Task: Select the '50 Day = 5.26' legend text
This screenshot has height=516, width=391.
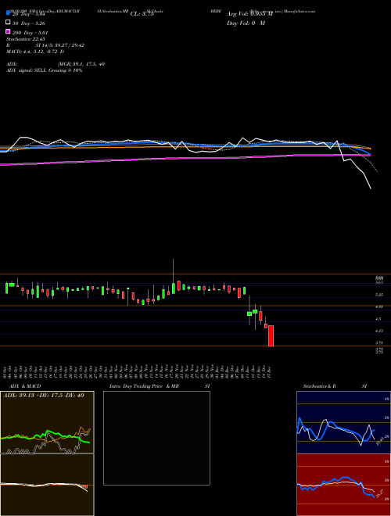Action: pyautogui.click(x=29, y=23)
